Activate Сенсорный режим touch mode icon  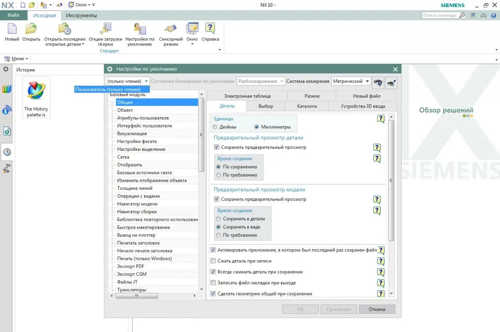[x=171, y=29]
